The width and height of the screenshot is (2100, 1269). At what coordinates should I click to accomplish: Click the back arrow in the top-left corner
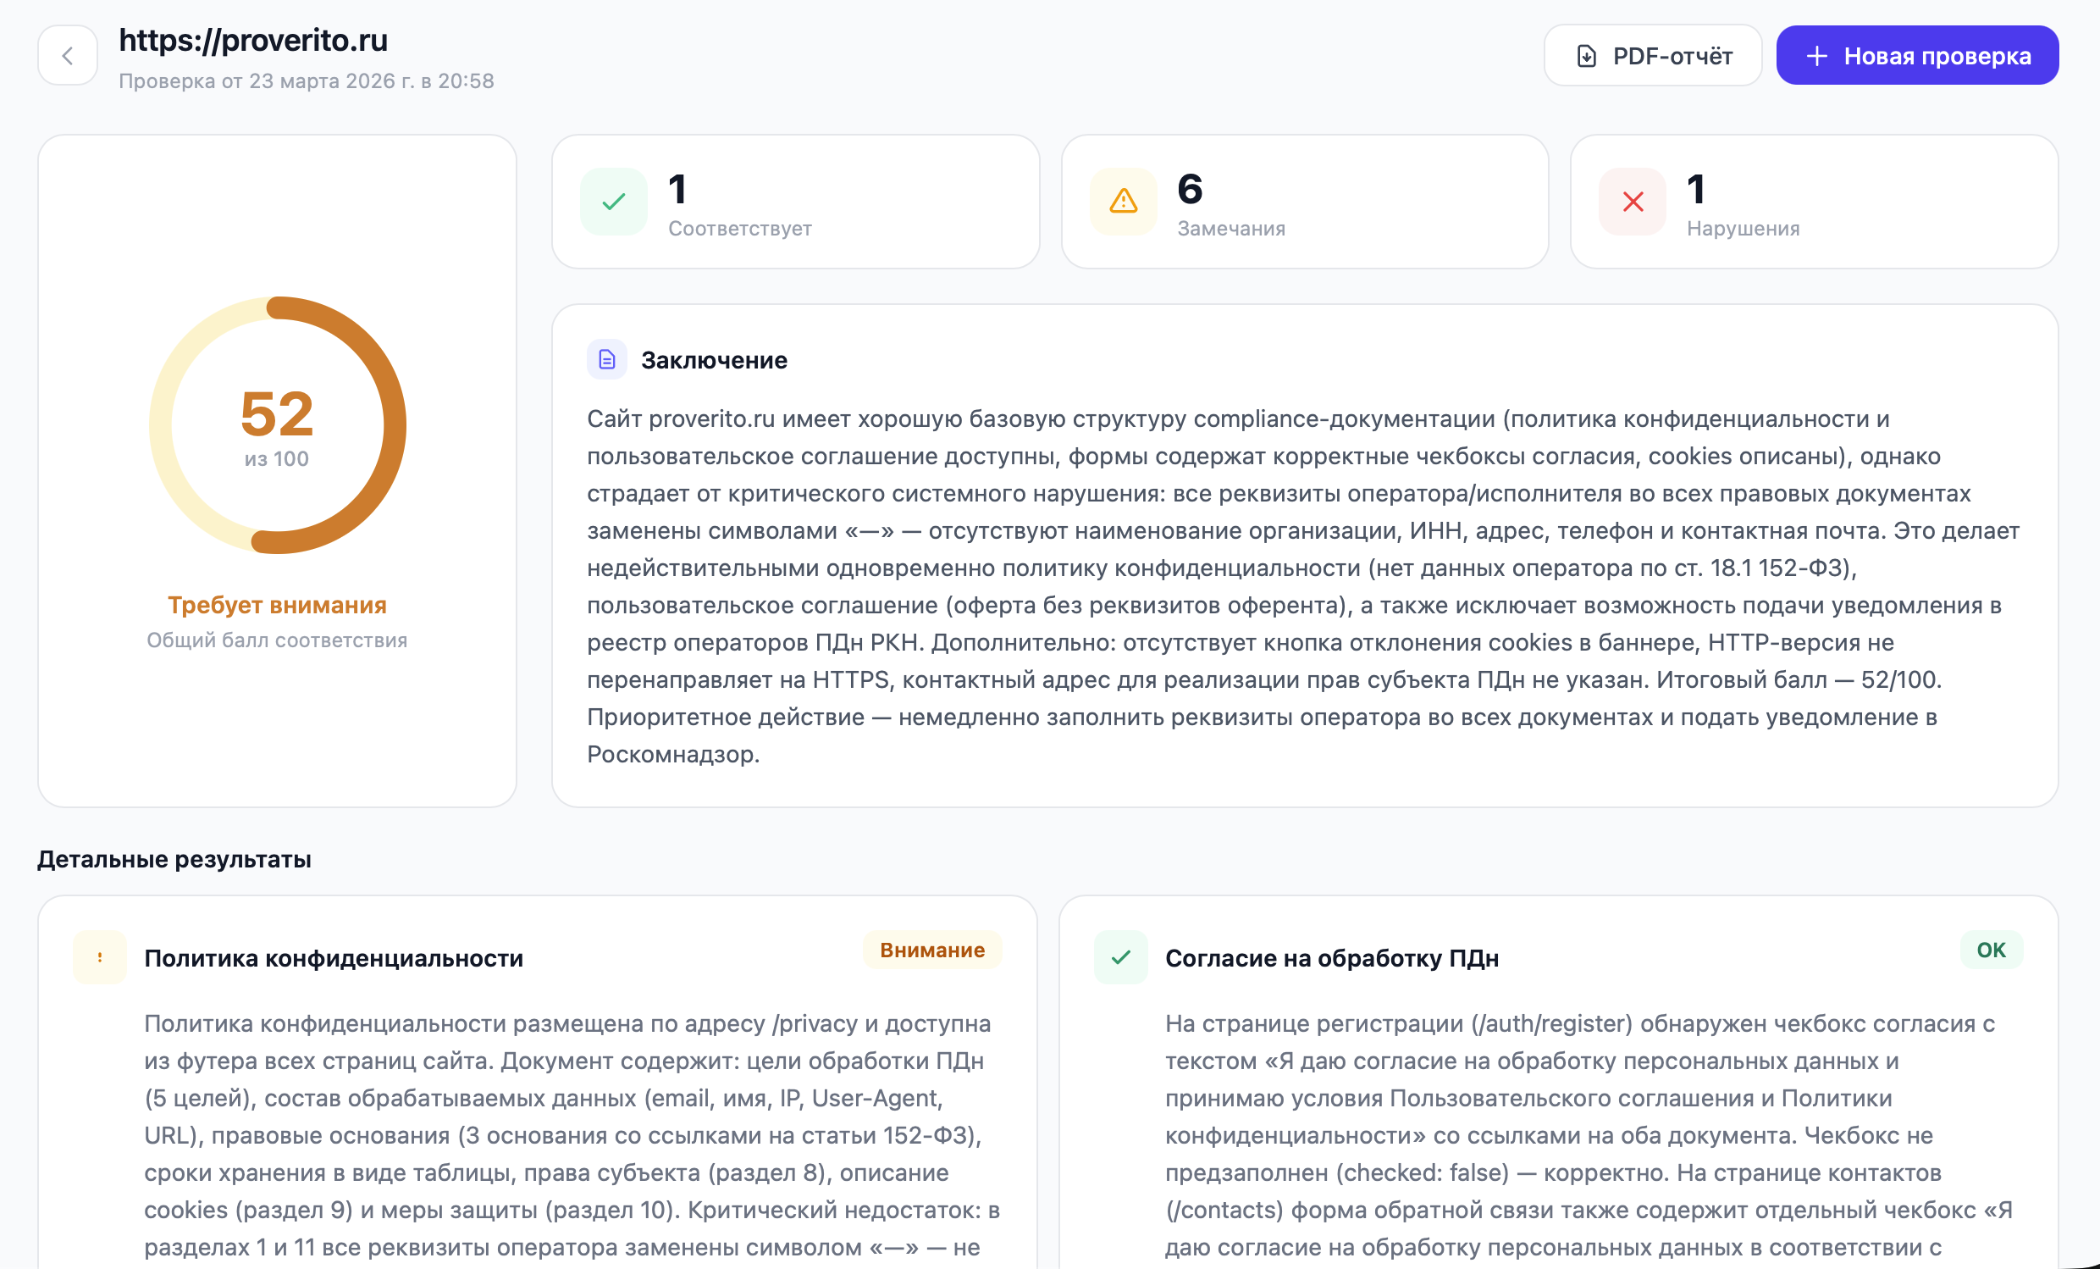click(68, 54)
